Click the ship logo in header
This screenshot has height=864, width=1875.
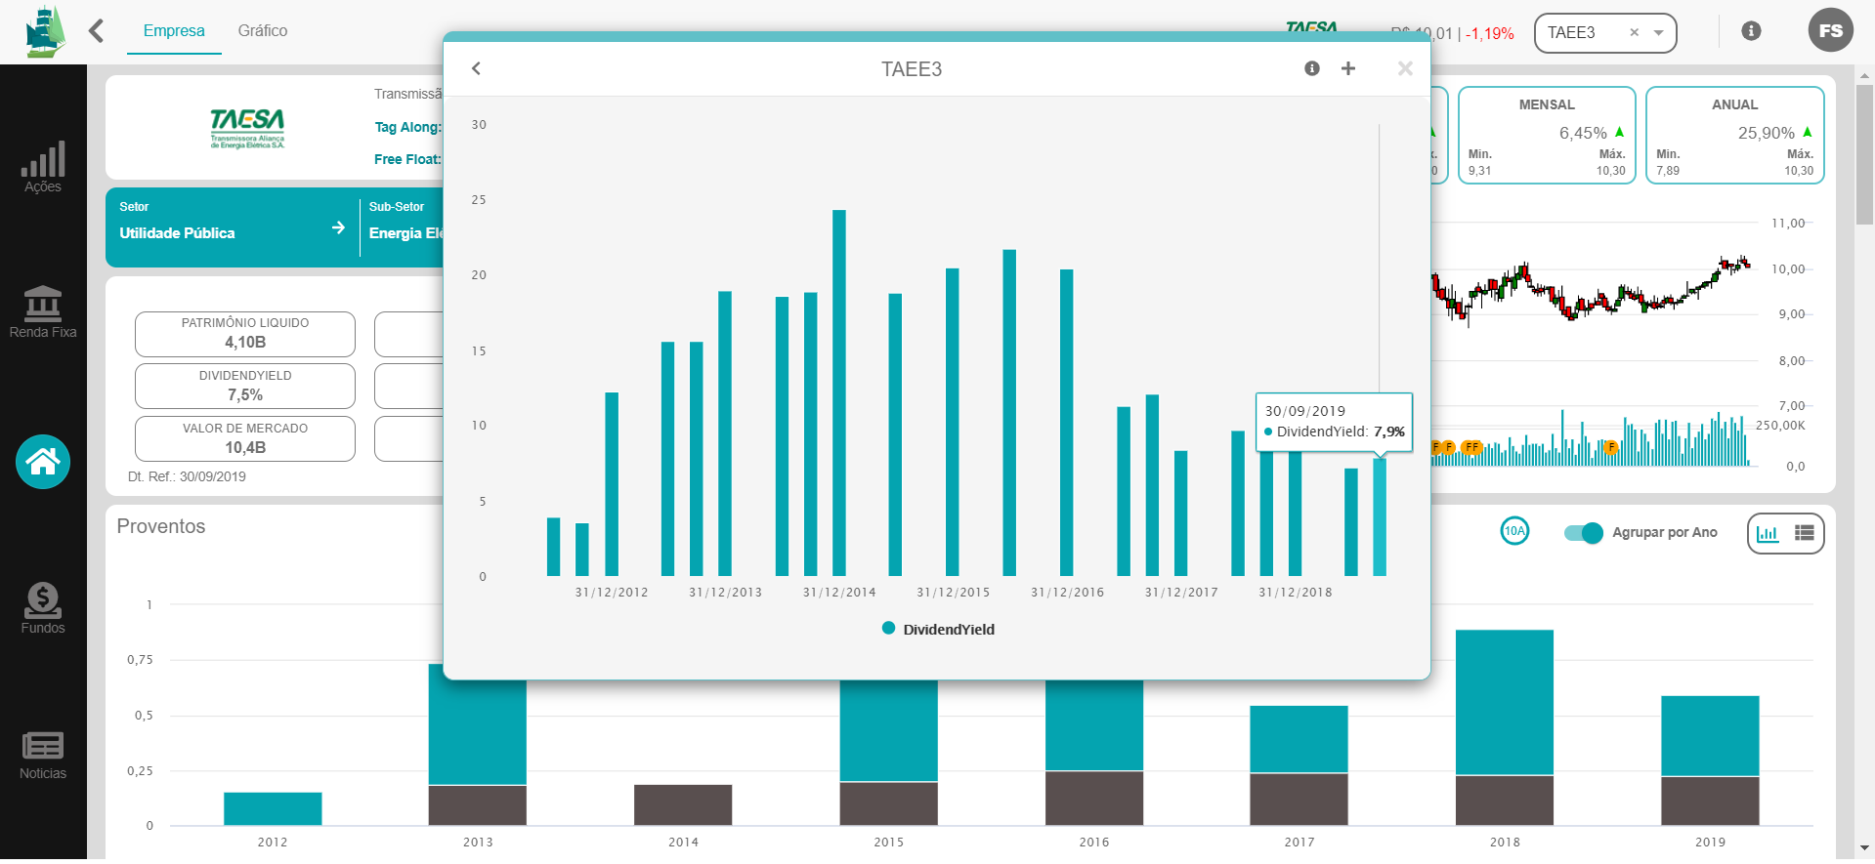pyautogui.click(x=45, y=31)
